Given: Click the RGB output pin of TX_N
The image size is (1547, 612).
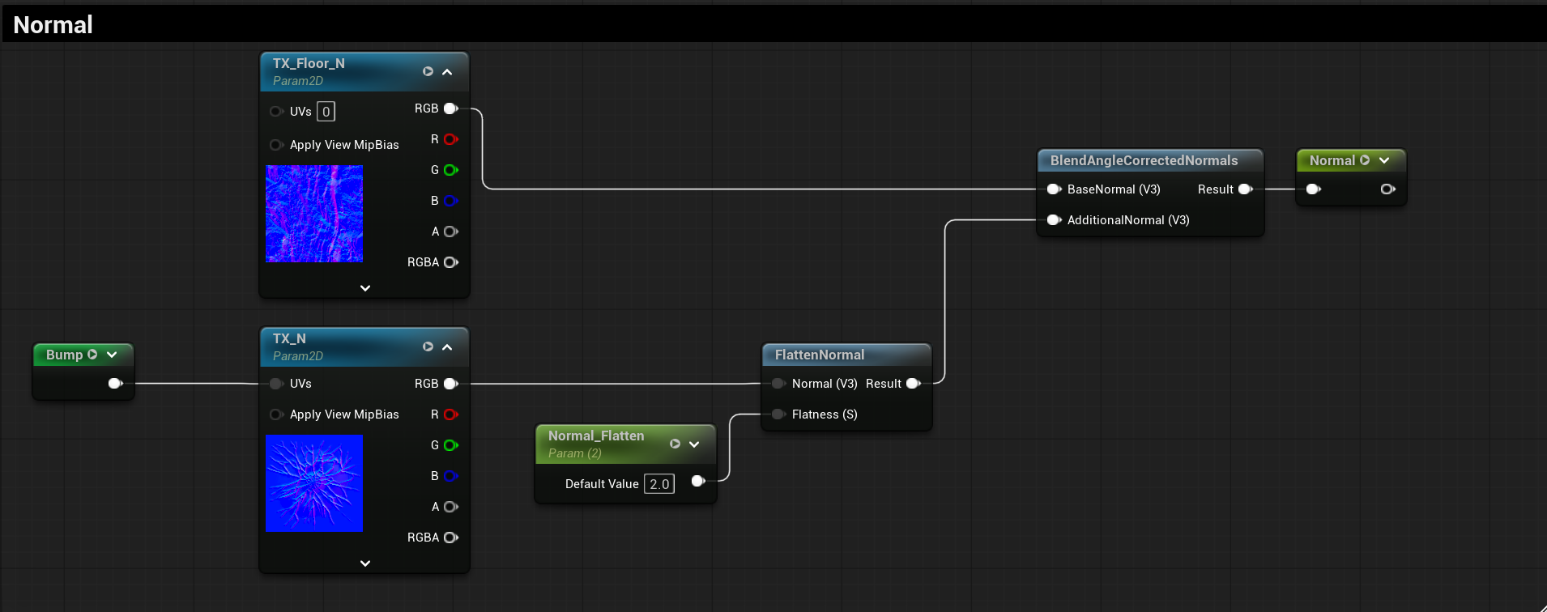Looking at the screenshot, I should pyautogui.click(x=451, y=384).
